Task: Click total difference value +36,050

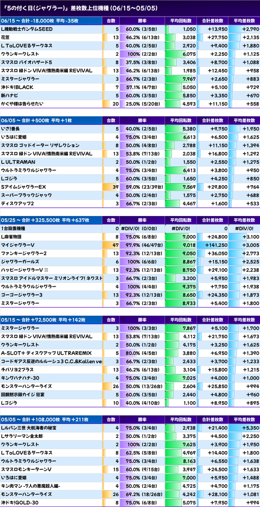Action: click(212, 253)
